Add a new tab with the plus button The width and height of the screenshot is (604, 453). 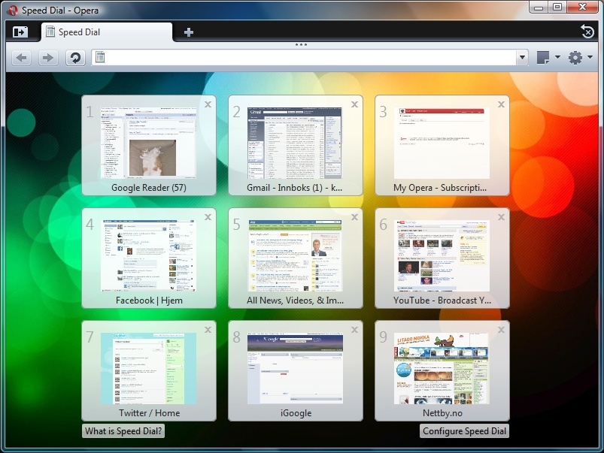pyautogui.click(x=188, y=32)
